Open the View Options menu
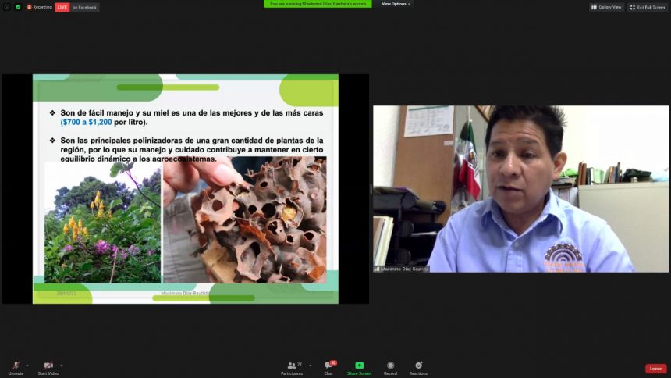The image size is (671, 378). pos(396,4)
